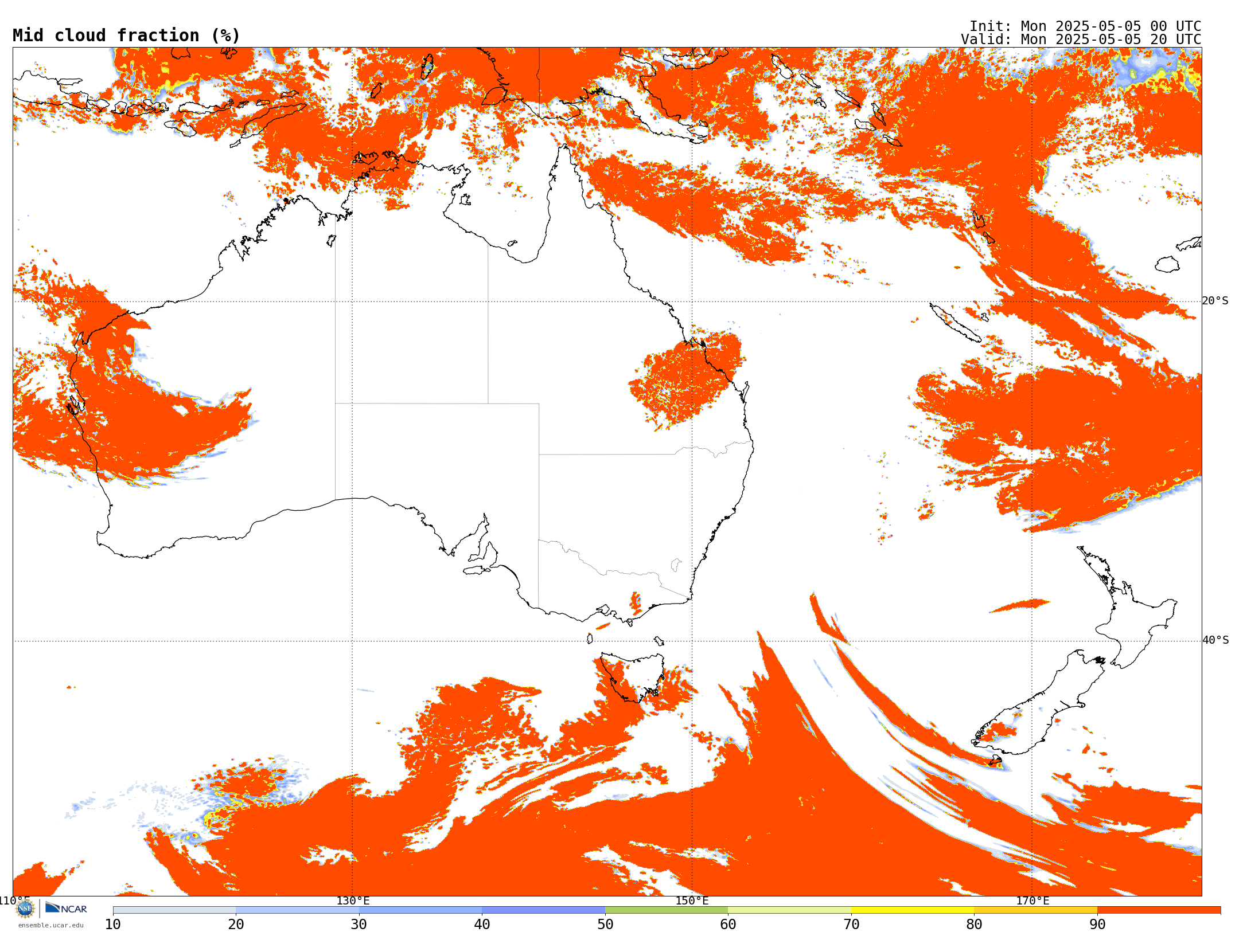Click the 170°E longitude label

coord(1032,900)
